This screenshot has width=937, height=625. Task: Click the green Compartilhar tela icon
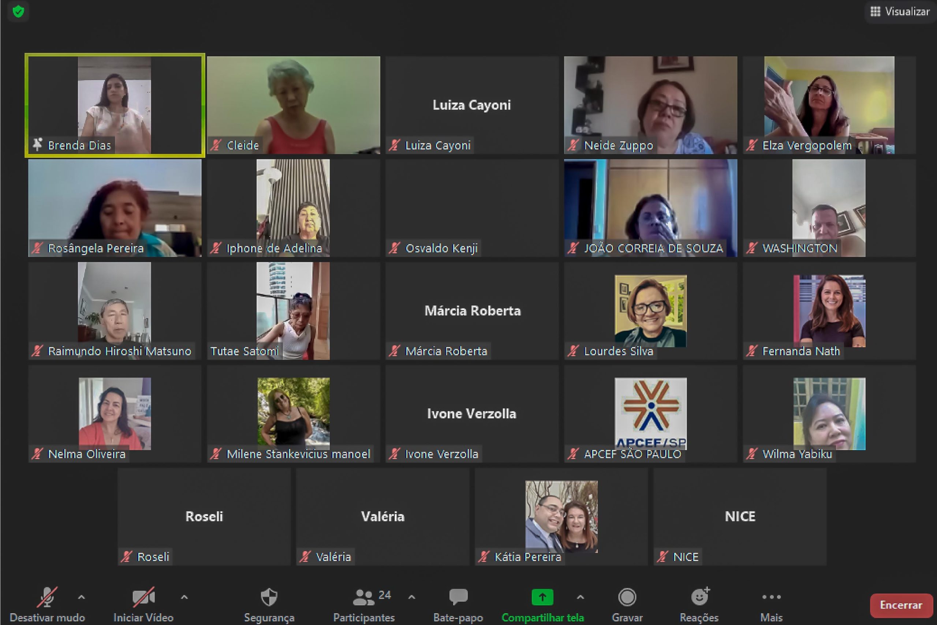(x=542, y=597)
